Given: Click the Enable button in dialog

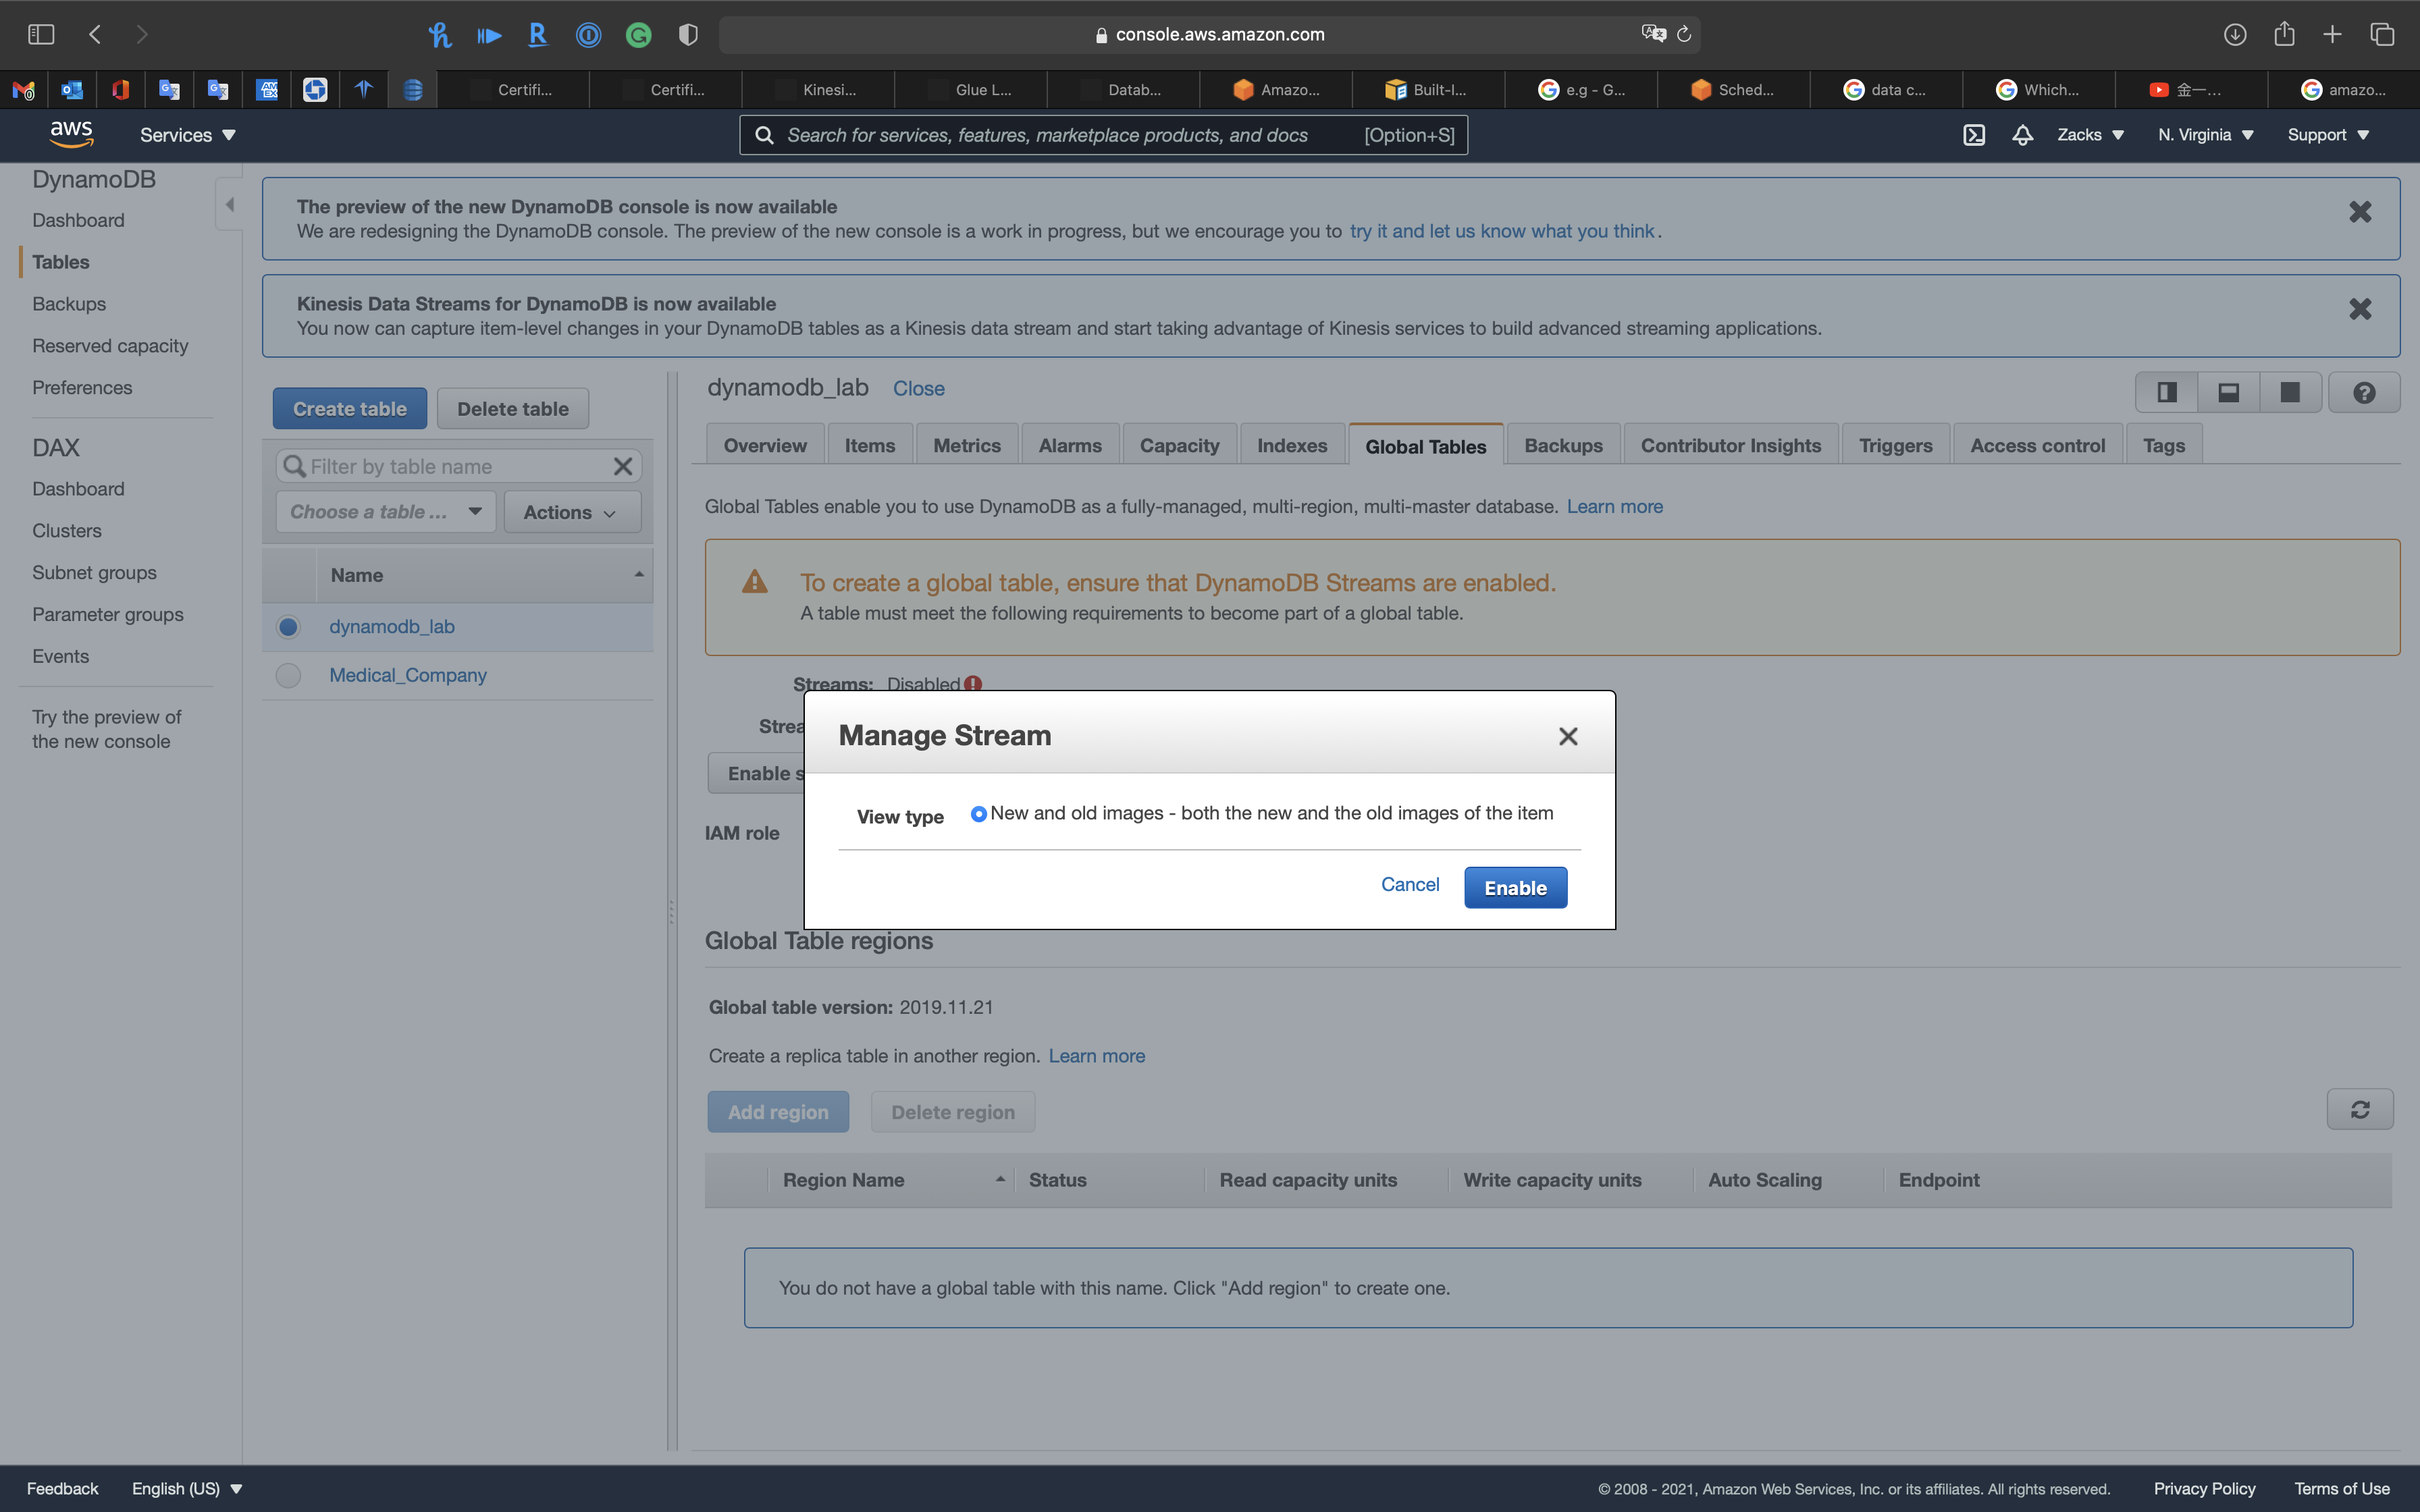Looking at the screenshot, I should (x=1514, y=888).
